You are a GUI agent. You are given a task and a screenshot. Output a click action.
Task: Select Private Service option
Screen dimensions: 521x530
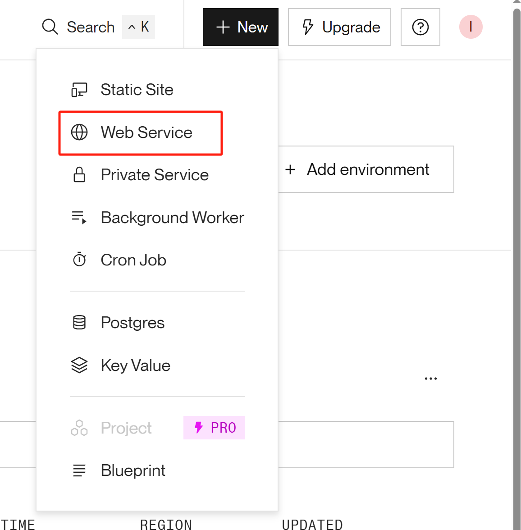coord(157,175)
